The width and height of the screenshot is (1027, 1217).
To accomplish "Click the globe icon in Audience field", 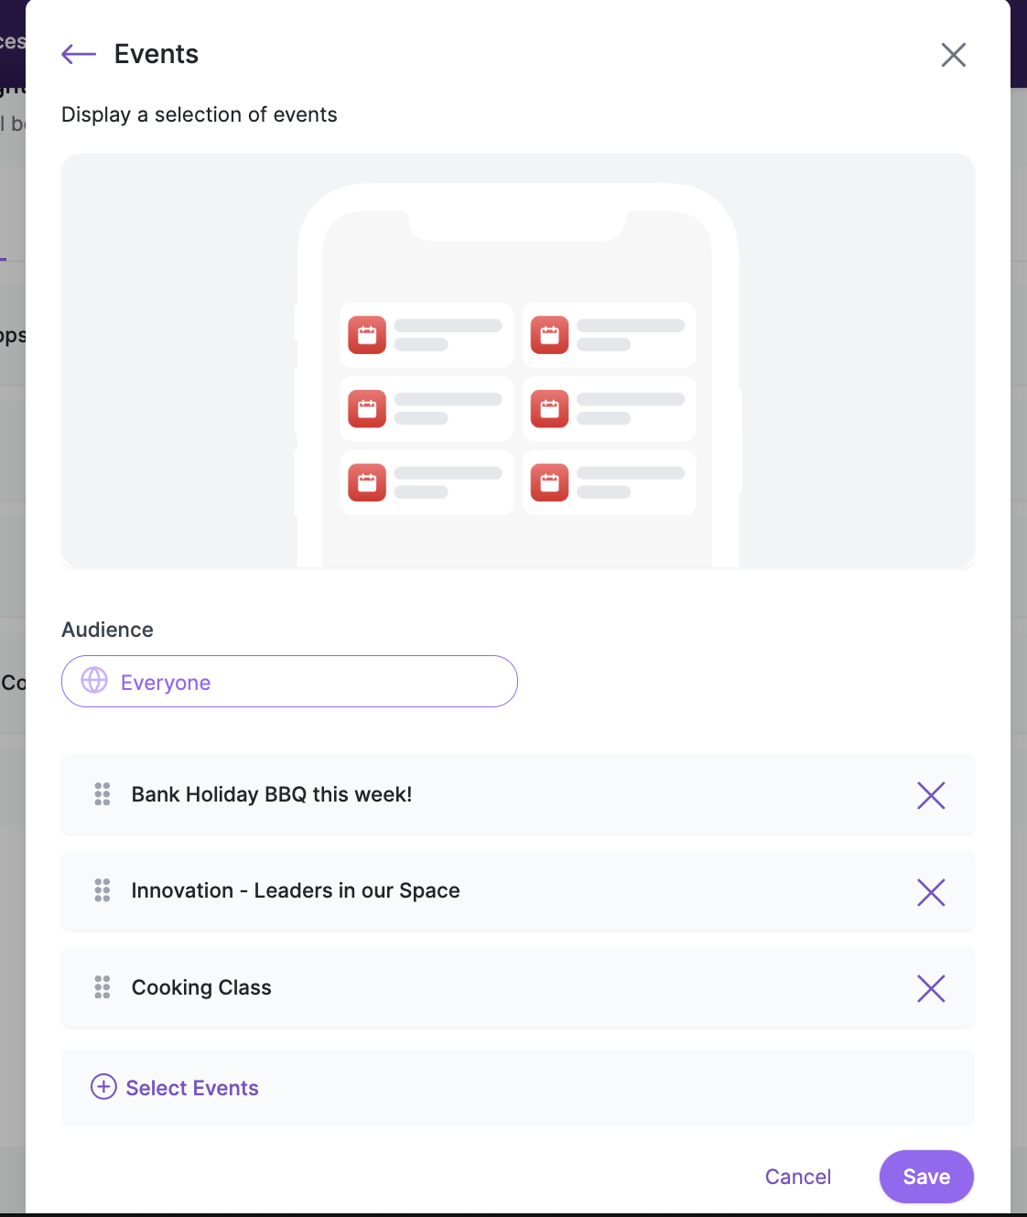I will pos(94,680).
